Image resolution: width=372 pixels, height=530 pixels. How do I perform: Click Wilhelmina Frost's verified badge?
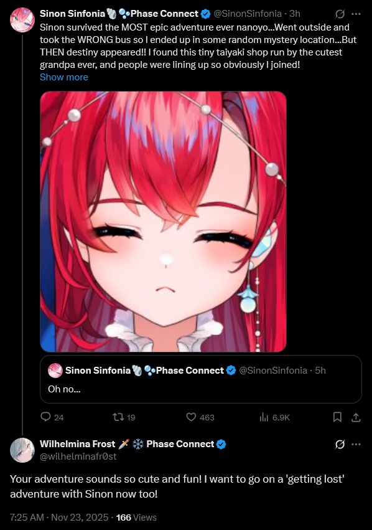pyautogui.click(x=221, y=444)
